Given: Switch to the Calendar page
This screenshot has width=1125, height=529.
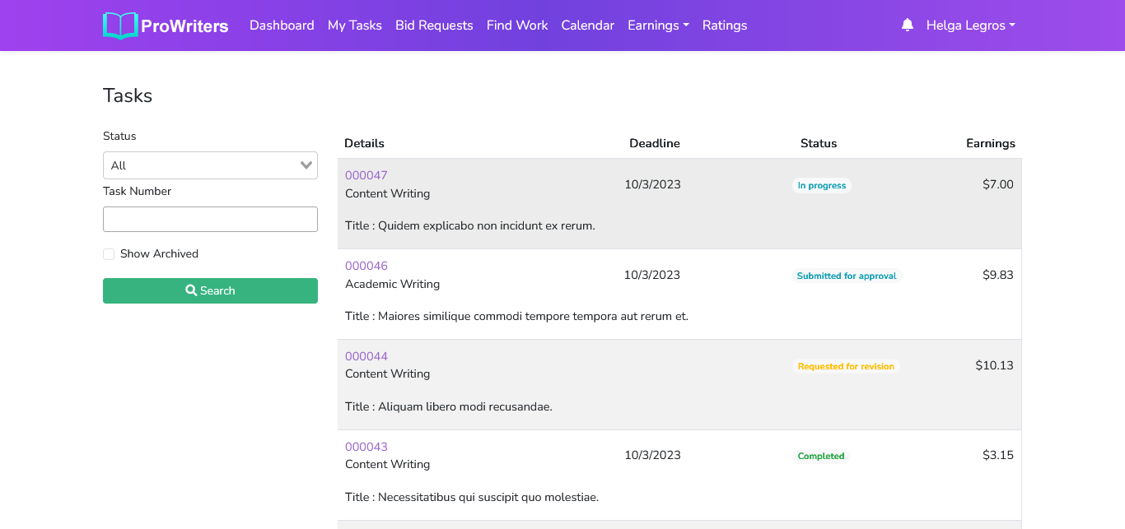Looking at the screenshot, I should 587,26.
